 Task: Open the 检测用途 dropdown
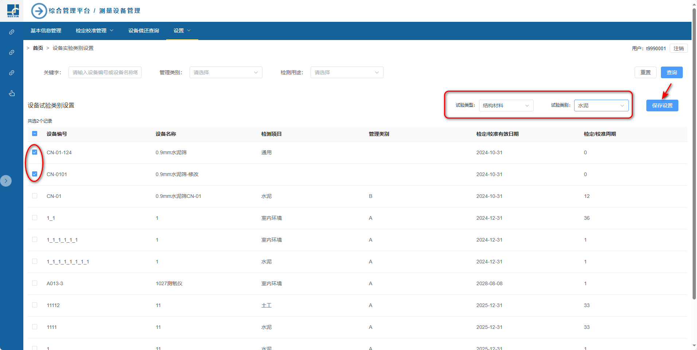click(x=347, y=72)
